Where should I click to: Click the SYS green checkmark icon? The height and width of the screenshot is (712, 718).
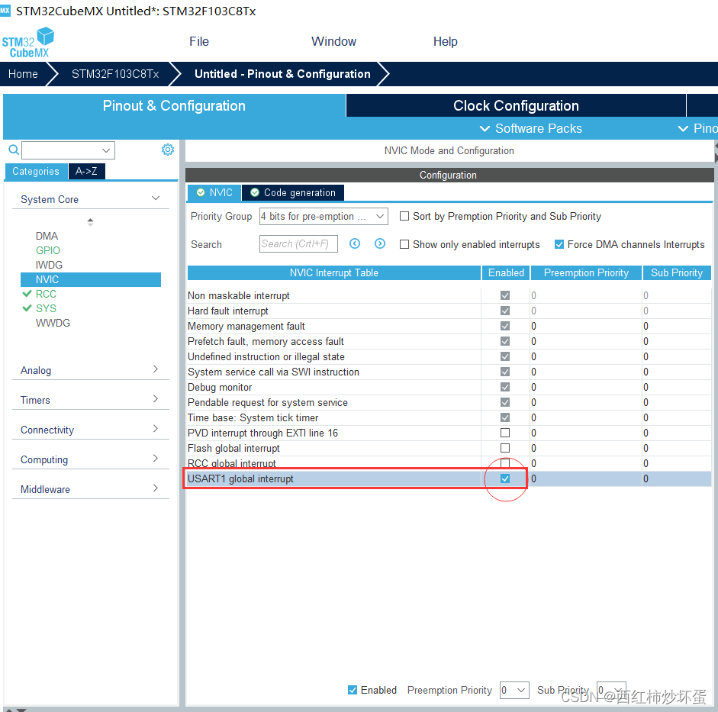27,308
